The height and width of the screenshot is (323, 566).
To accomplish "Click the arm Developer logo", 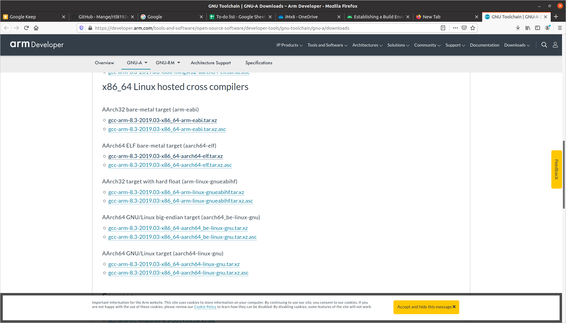I will [x=37, y=44].
